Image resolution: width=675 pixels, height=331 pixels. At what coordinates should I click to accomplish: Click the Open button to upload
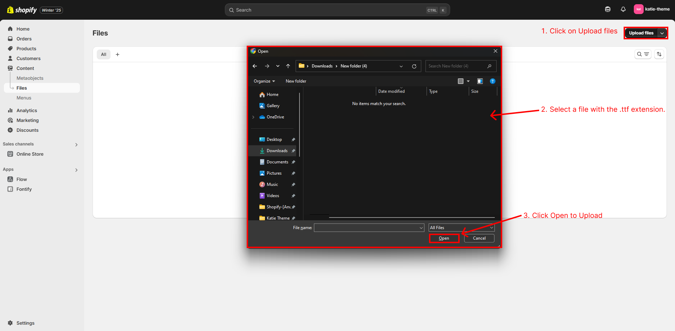[444, 238]
